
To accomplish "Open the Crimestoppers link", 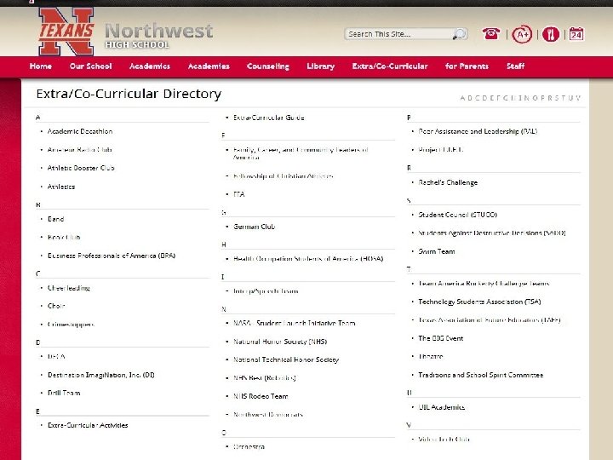I will (x=71, y=325).
